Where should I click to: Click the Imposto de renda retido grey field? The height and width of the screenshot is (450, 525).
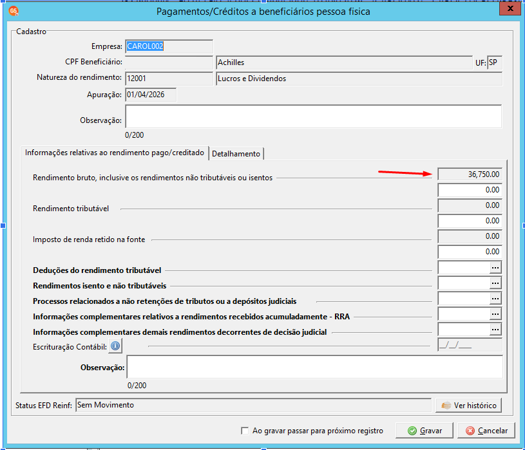[470, 236]
